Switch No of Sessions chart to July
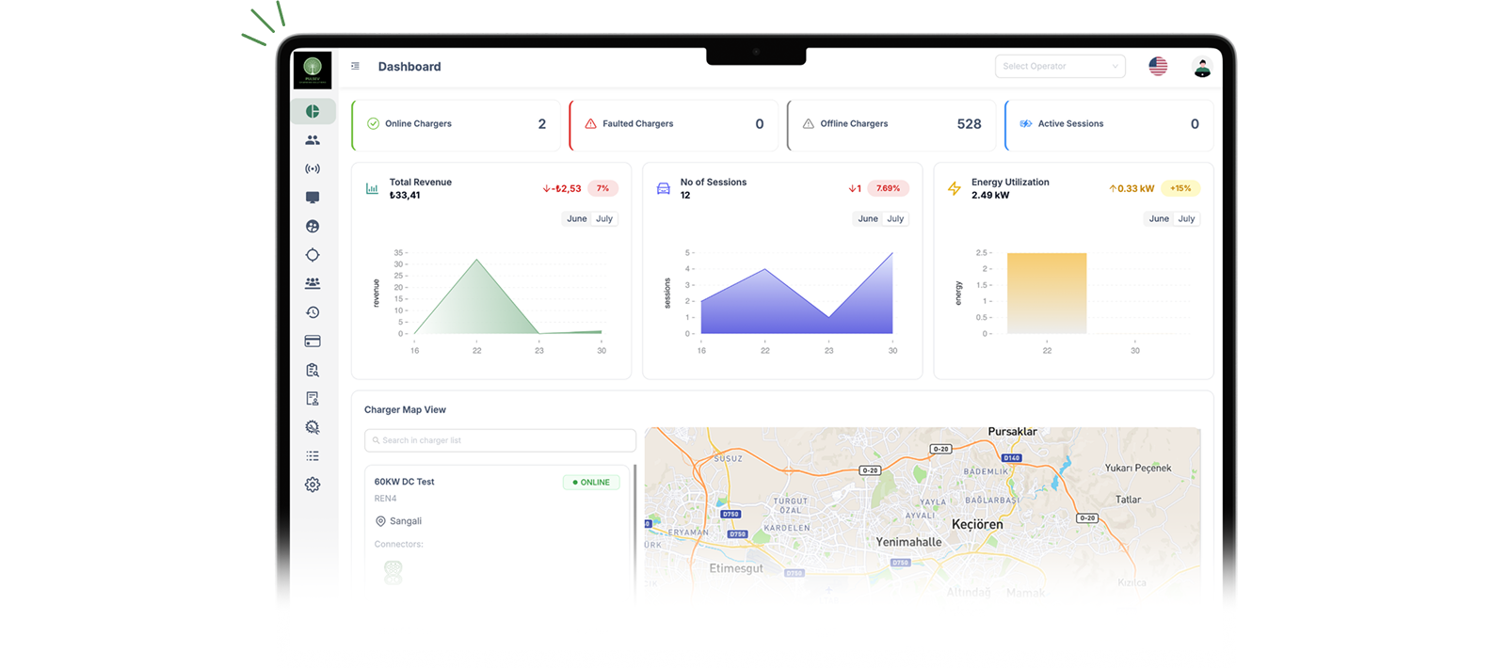The width and height of the screenshot is (1509, 668). [895, 218]
